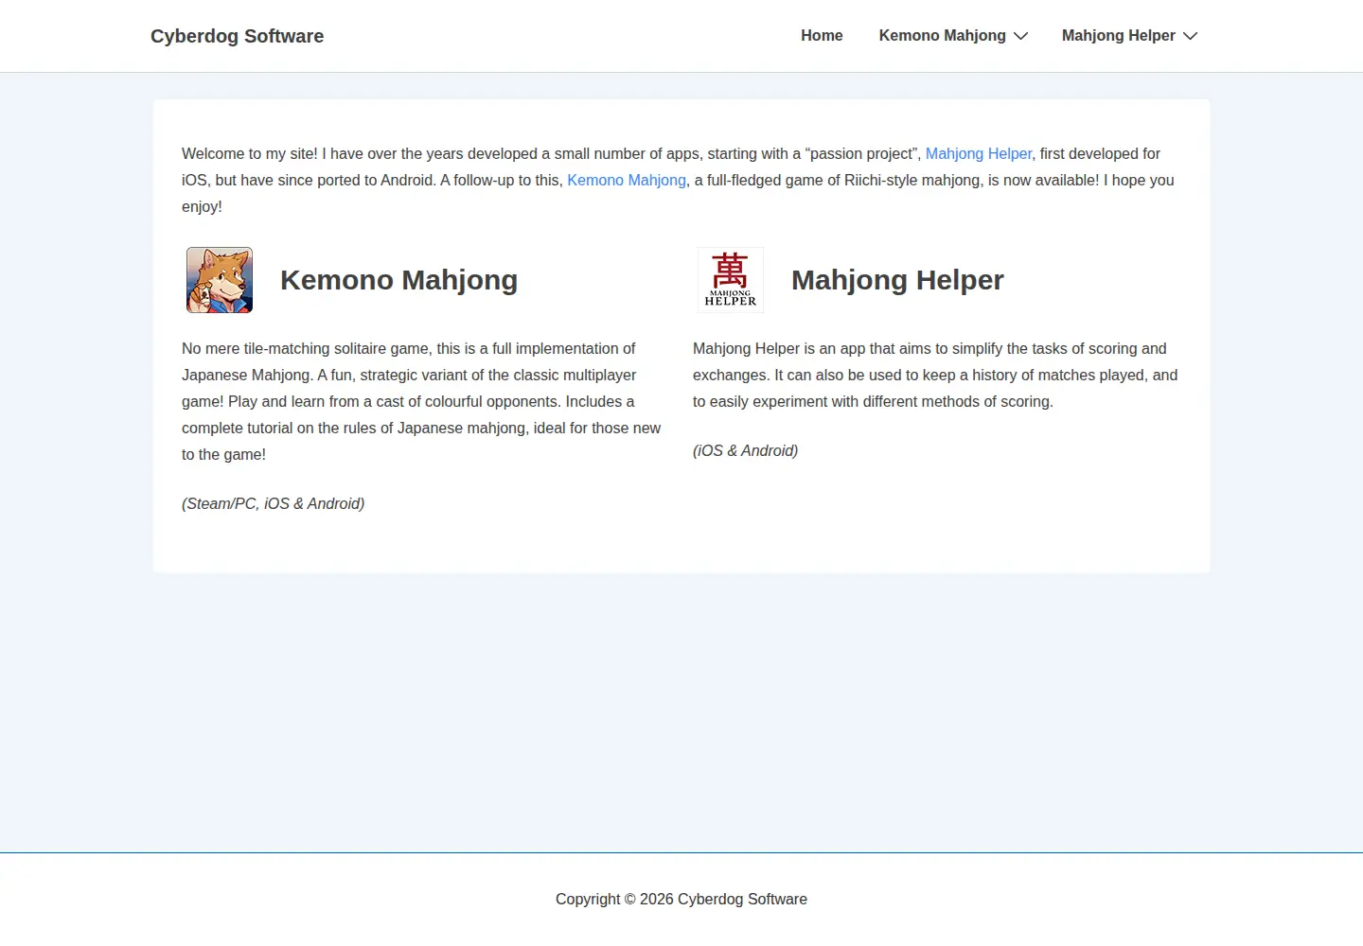
Task: Follow the Kemono Mahjong link in intro paragraph
Action: pos(626,180)
